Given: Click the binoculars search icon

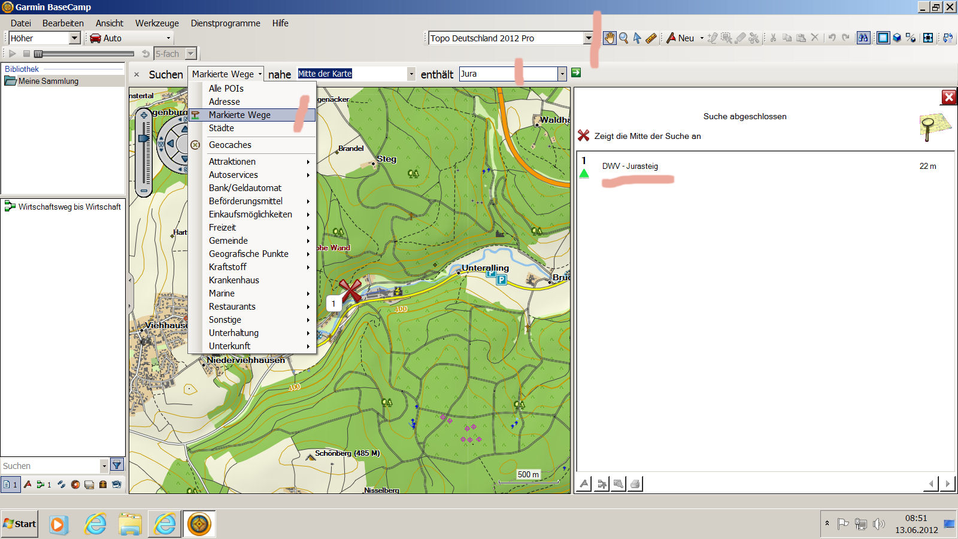Looking at the screenshot, I should pyautogui.click(x=863, y=38).
